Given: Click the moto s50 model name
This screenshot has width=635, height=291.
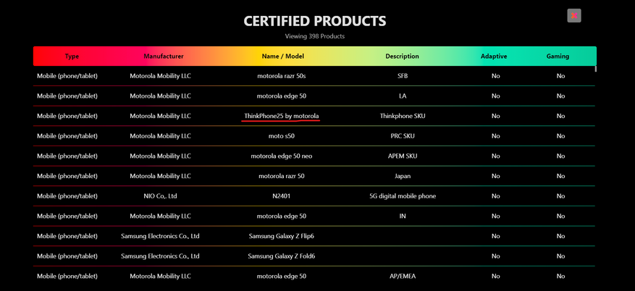Looking at the screenshot, I should point(282,136).
